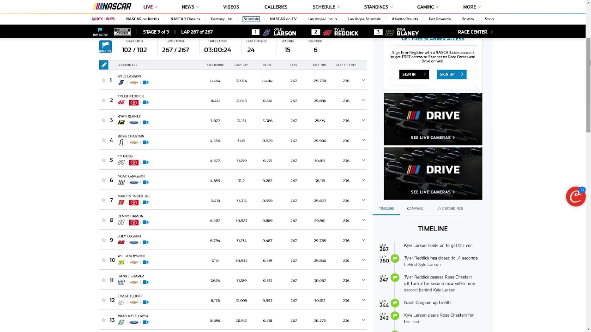Click the lap 260 green flag marker

point(395,259)
